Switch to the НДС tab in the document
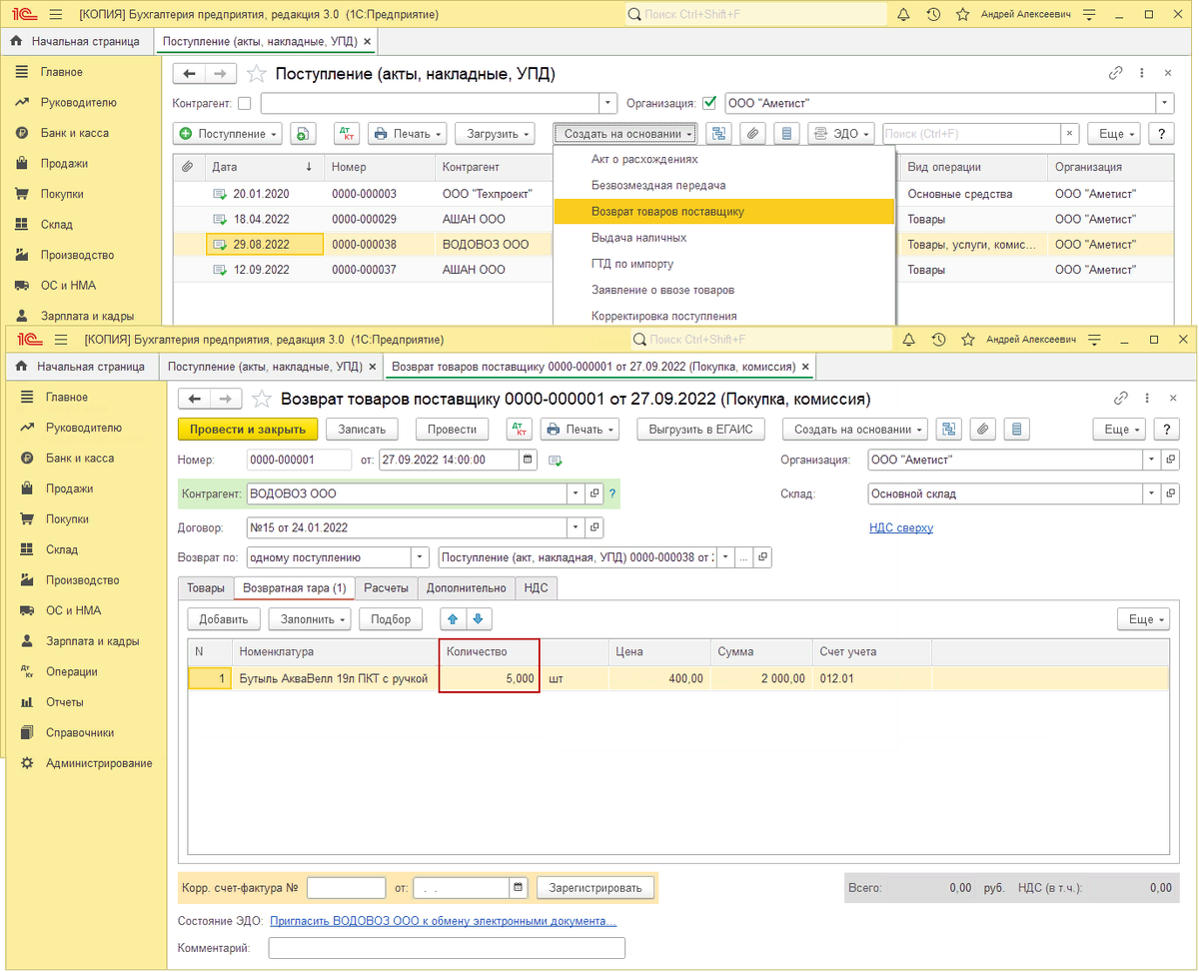The height and width of the screenshot is (972, 1199). 537,588
